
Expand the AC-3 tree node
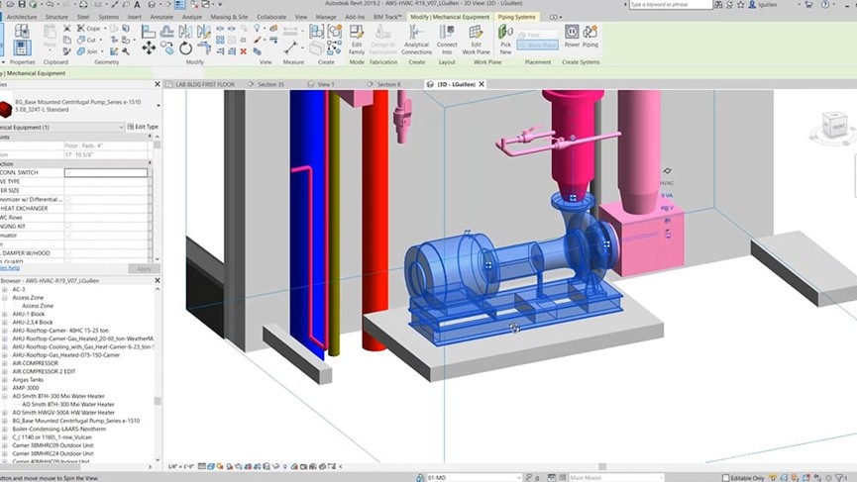(5, 289)
